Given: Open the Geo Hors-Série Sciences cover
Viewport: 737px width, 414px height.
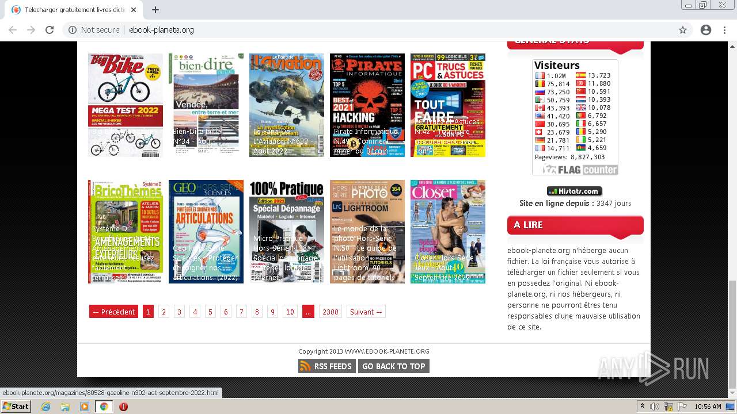Looking at the screenshot, I should coord(206,232).
